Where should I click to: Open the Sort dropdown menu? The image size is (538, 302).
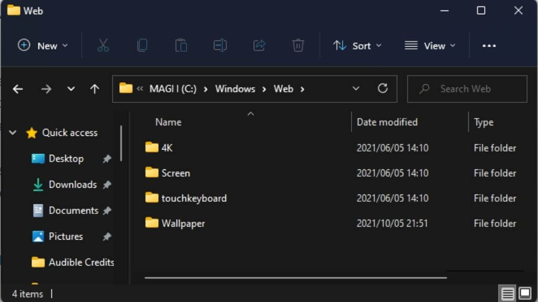point(357,46)
